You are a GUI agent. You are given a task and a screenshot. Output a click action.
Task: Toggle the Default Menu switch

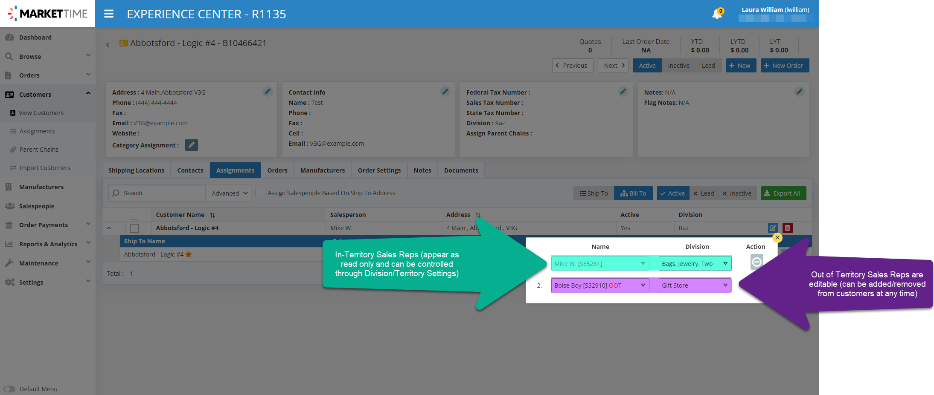(9, 389)
